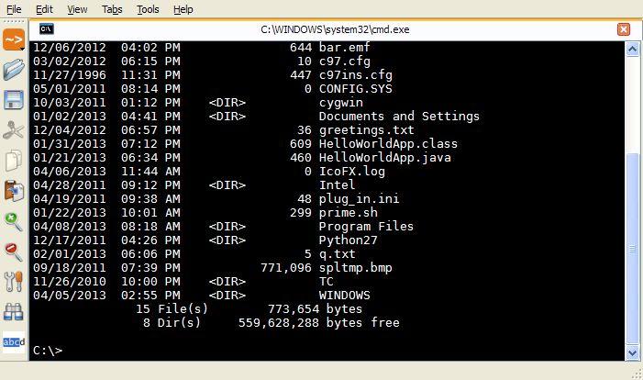The width and height of the screenshot is (643, 380).
Task: Click the clipboard paste icon
Action: click(14, 191)
